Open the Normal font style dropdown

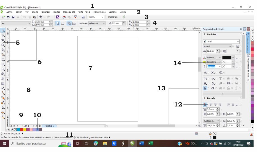[x=230, y=46]
